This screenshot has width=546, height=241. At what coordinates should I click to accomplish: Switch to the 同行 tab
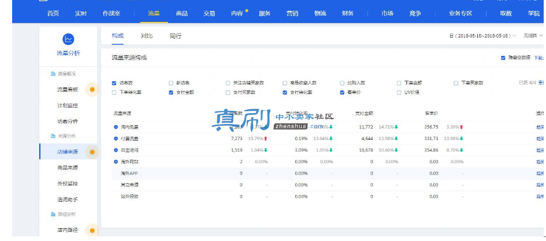[x=176, y=36]
